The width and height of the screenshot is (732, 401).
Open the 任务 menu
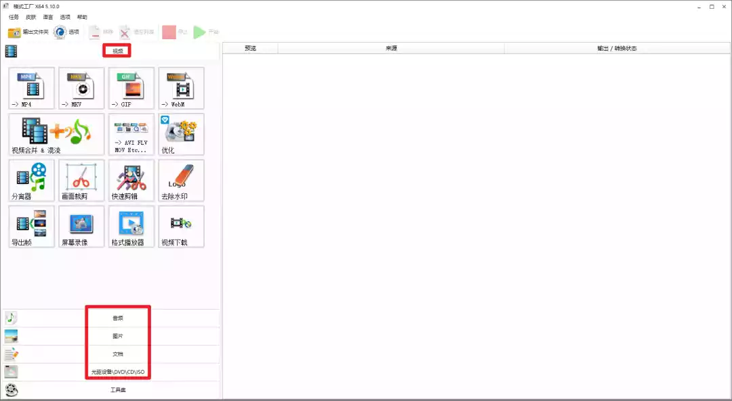pyautogui.click(x=14, y=17)
